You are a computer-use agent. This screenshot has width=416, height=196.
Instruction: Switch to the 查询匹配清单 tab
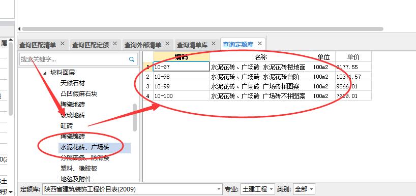[x=38, y=45]
